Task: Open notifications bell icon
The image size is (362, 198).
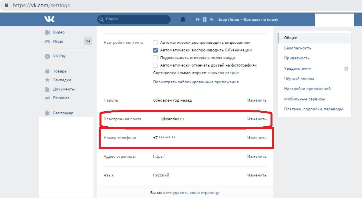Action: point(183,19)
